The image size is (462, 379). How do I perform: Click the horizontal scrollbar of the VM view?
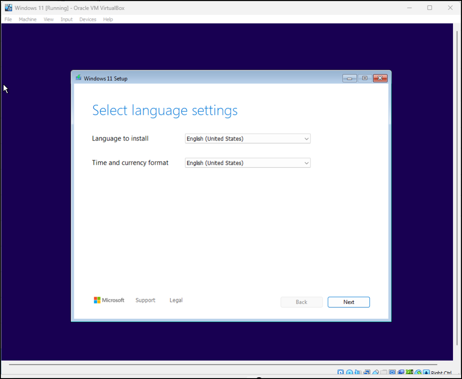pyautogui.click(x=223, y=365)
